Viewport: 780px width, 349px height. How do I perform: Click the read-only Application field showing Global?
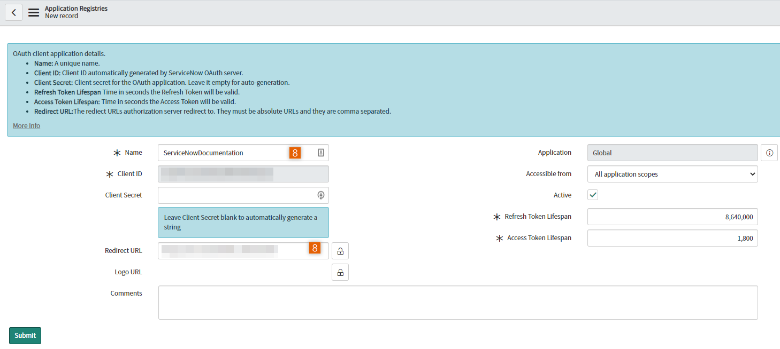[672, 153]
